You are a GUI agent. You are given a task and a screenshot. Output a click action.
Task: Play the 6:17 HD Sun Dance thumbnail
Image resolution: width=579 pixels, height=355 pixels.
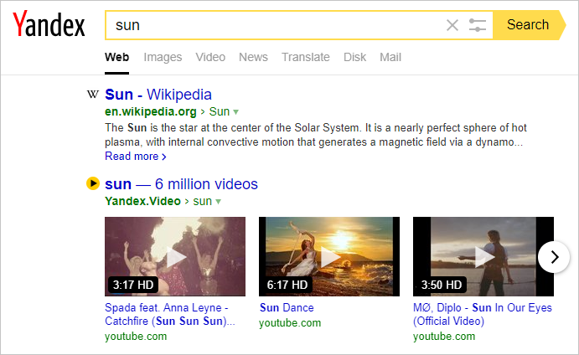click(329, 256)
